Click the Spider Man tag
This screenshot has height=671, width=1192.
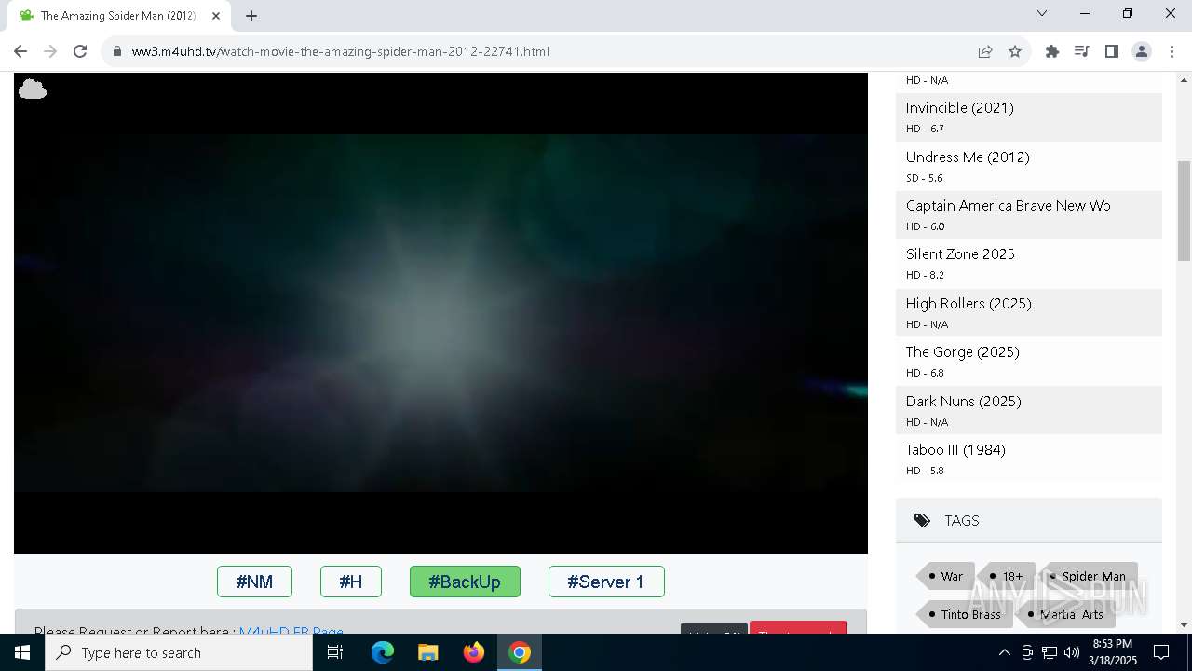(x=1088, y=576)
